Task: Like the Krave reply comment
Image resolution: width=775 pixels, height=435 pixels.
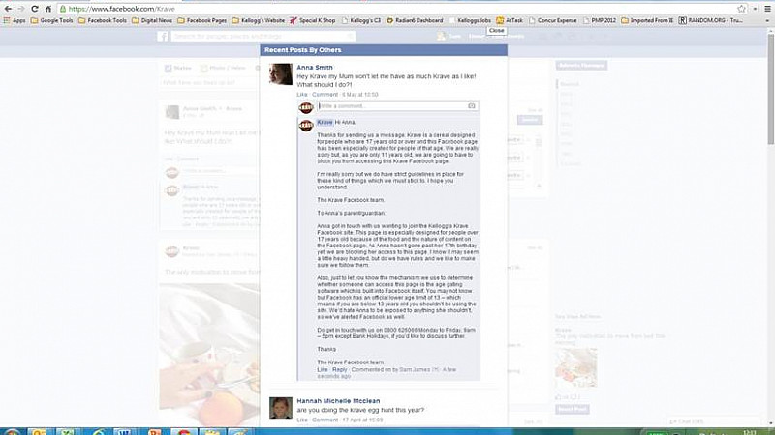Action: [323, 369]
